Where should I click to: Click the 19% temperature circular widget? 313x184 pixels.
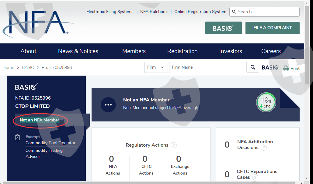click(266, 102)
